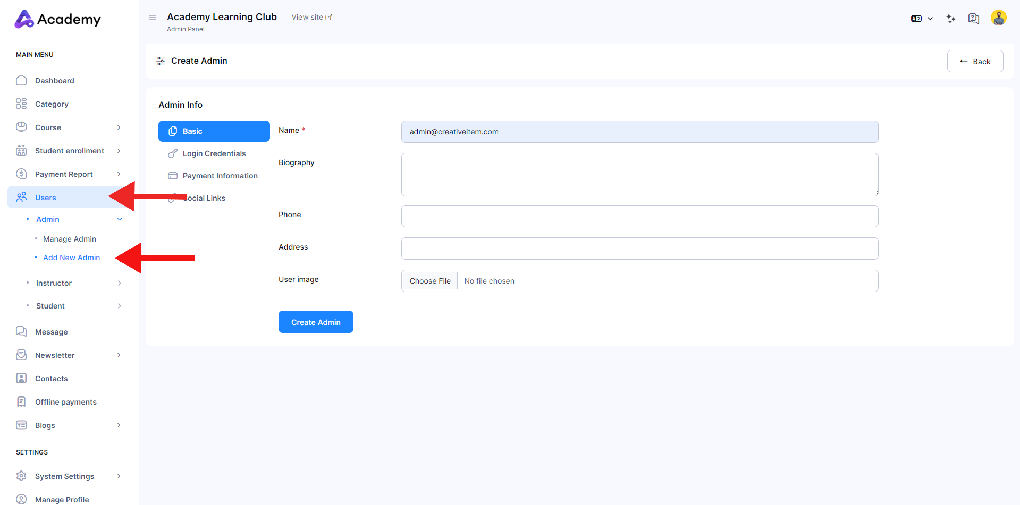Switch to the Login Credentials tab
The width and height of the screenshot is (1020, 505).
[214, 153]
